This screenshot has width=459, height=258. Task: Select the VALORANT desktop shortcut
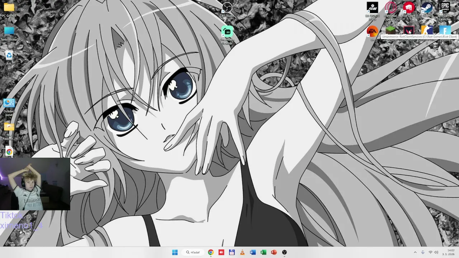[x=408, y=30]
